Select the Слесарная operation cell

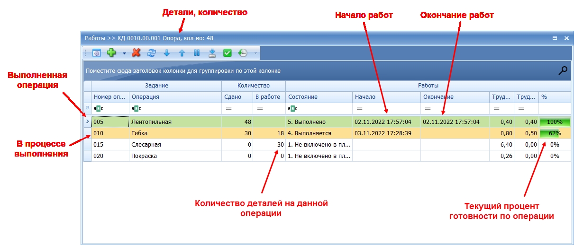click(x=175, y=145)
